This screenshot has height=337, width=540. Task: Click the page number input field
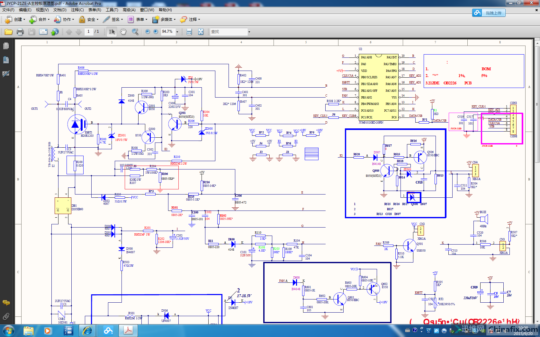(x=88, y=31)
